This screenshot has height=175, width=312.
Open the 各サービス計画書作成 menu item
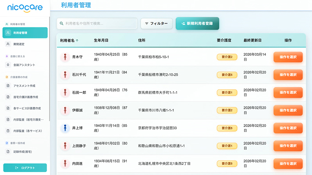(25, 108)
